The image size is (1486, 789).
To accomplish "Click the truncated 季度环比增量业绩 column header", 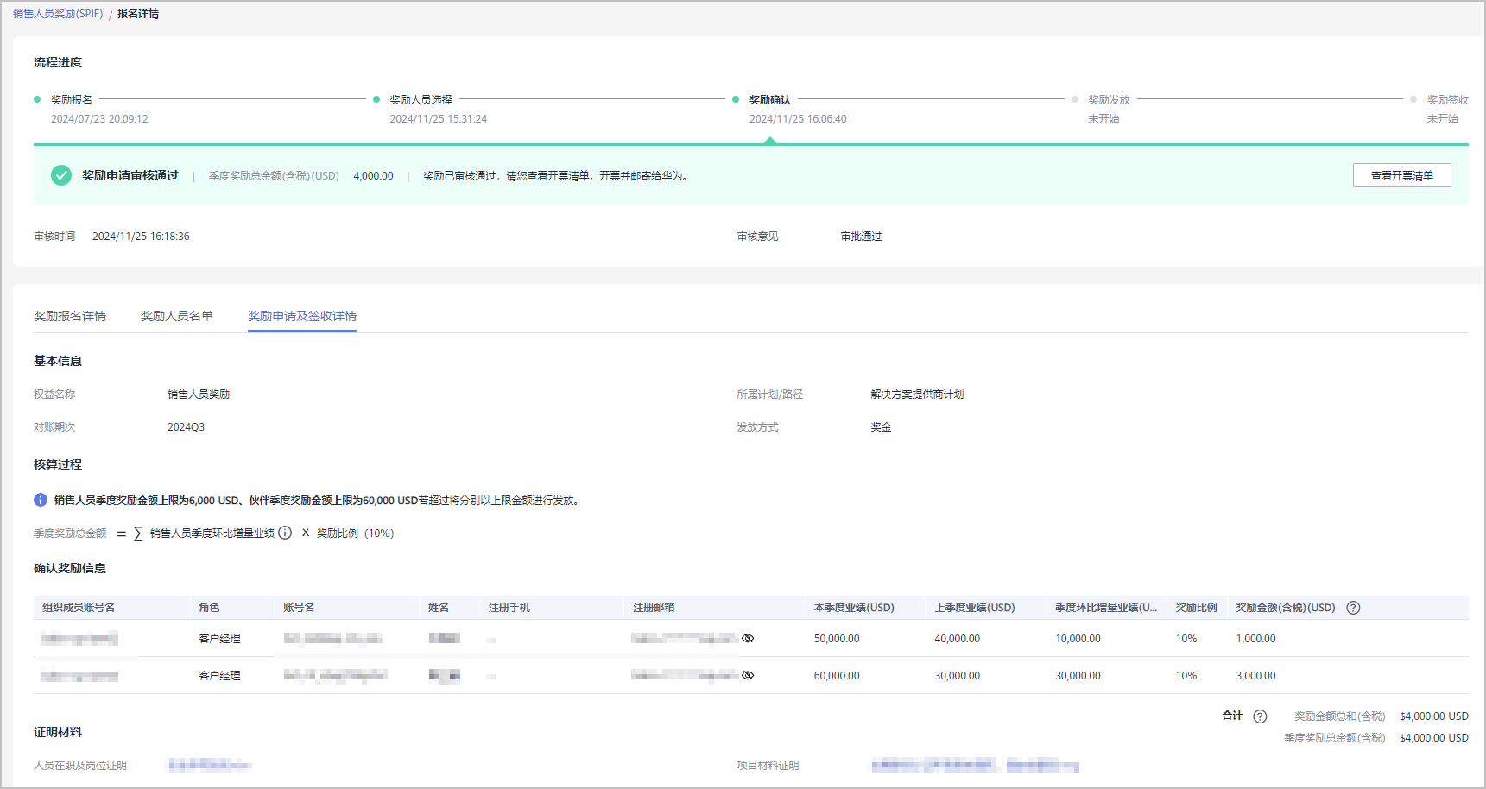I will tap(1105, 608).
